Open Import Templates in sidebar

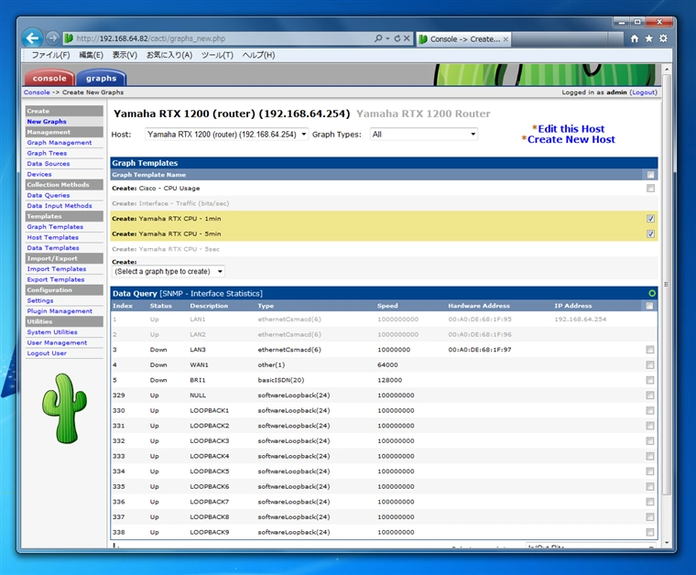[57, 269]
